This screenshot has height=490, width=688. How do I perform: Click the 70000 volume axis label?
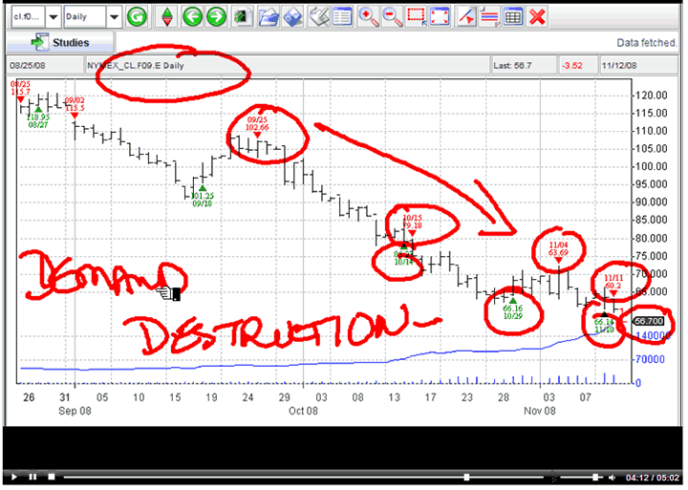pos(651,360)
